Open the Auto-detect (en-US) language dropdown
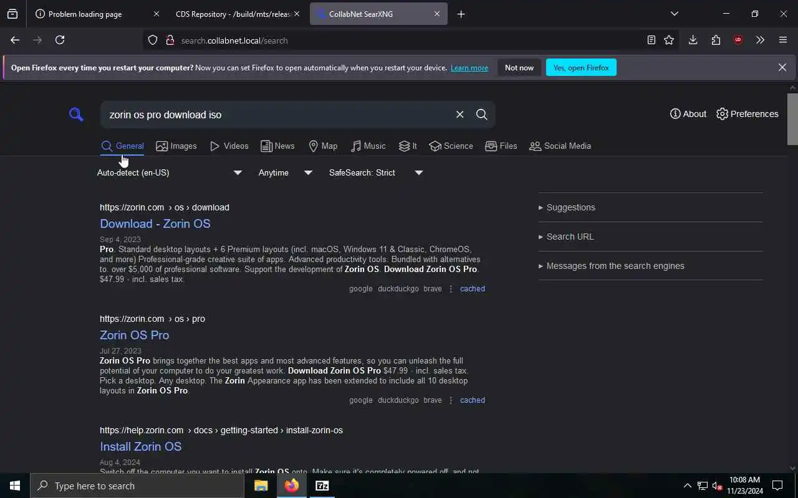The image size is (798, 498). pos(169,172)
